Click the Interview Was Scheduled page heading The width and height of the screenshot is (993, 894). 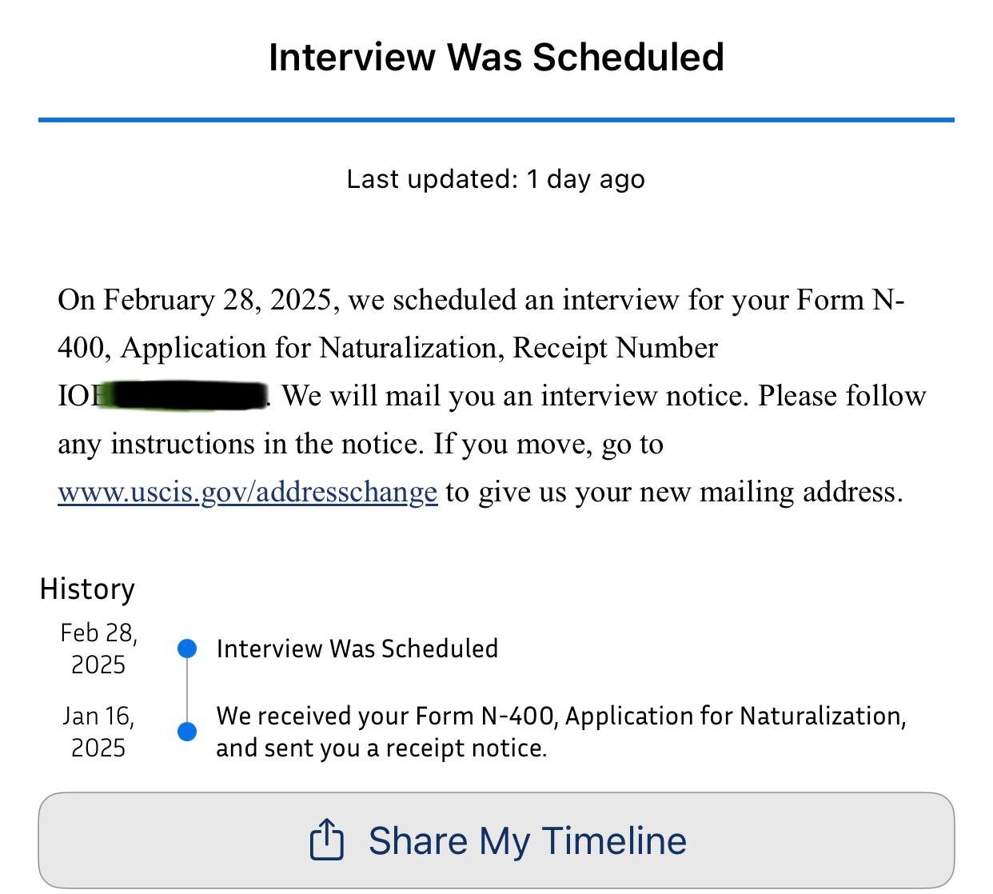[x=496, y=58]
